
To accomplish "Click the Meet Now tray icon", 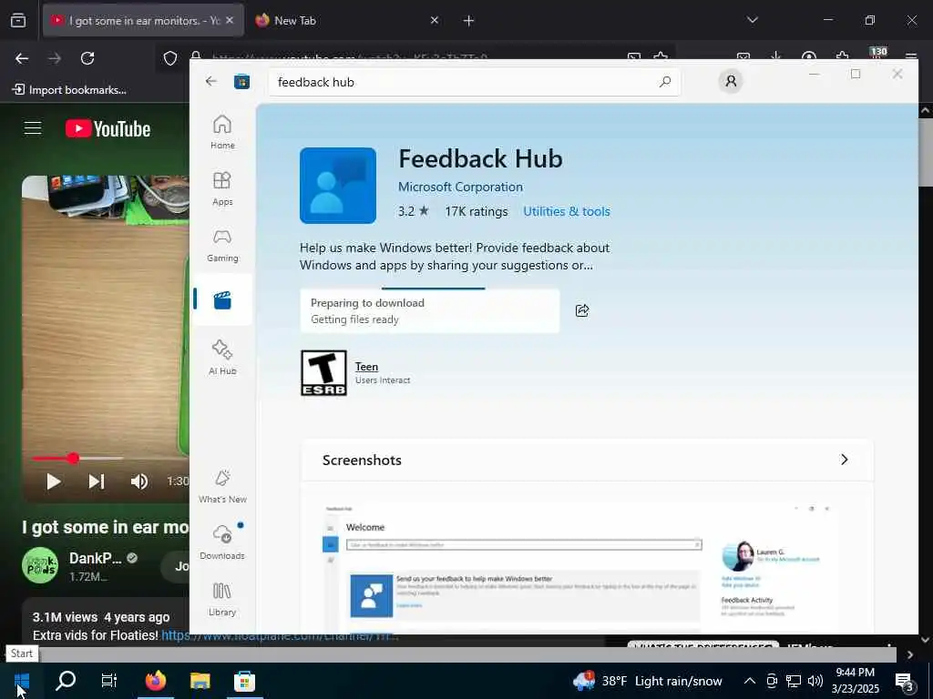I will pos(772,681).
